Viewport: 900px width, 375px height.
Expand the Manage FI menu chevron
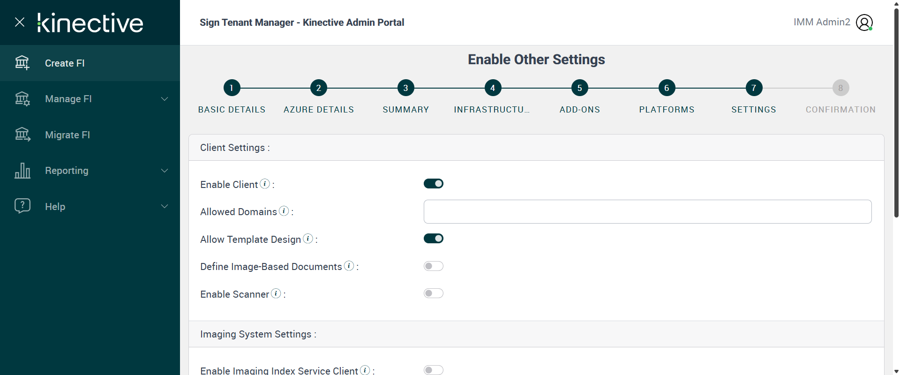coord(165,99)
